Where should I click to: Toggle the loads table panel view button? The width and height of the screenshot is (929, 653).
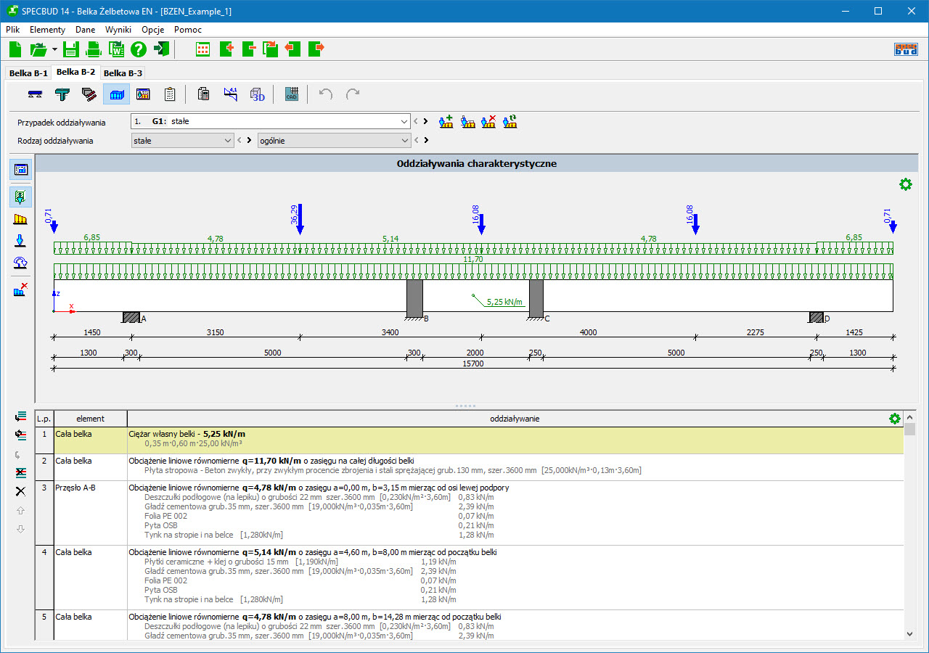(x=21, y=169)
